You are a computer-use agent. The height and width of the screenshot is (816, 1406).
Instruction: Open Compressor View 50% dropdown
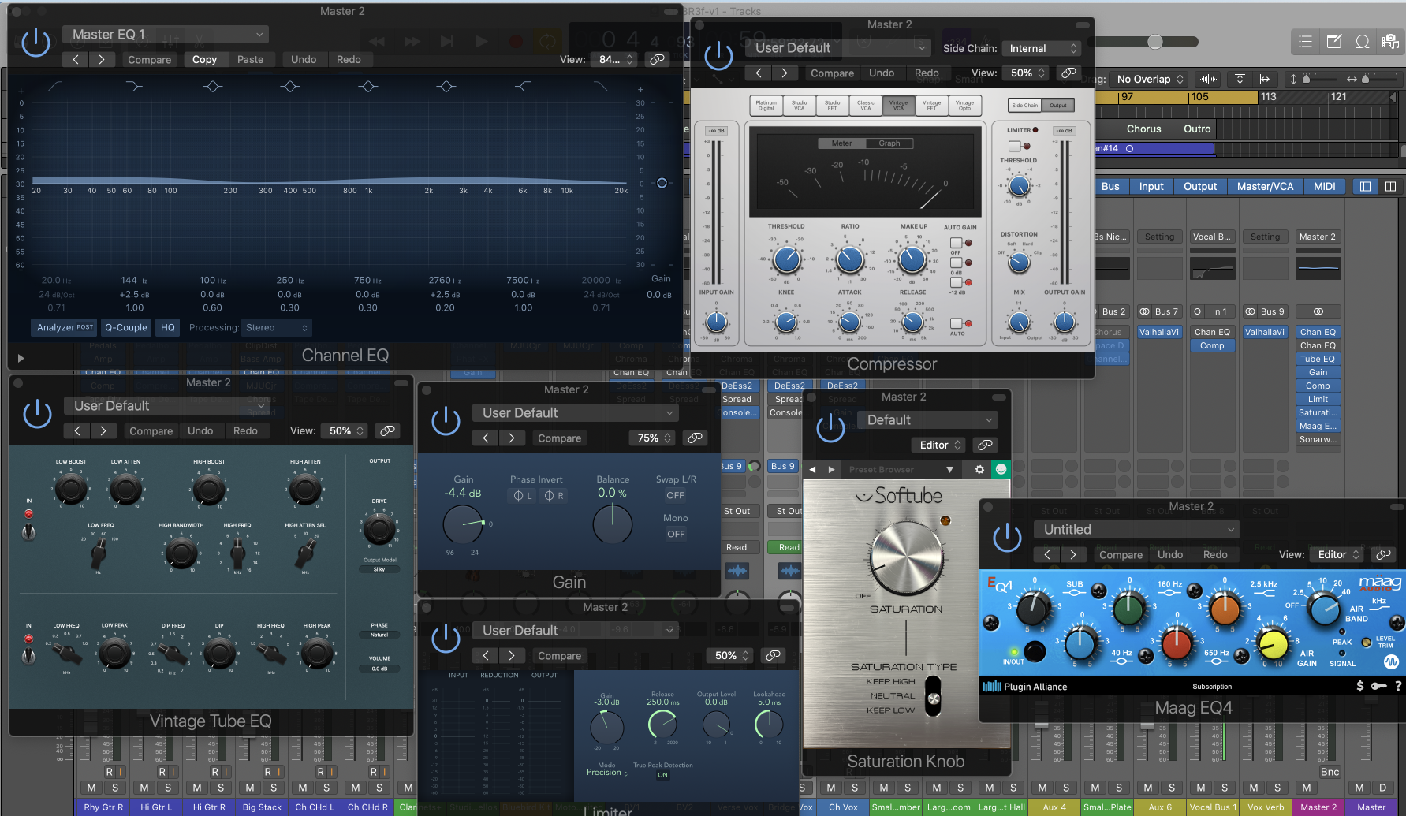click(1027, 73)
